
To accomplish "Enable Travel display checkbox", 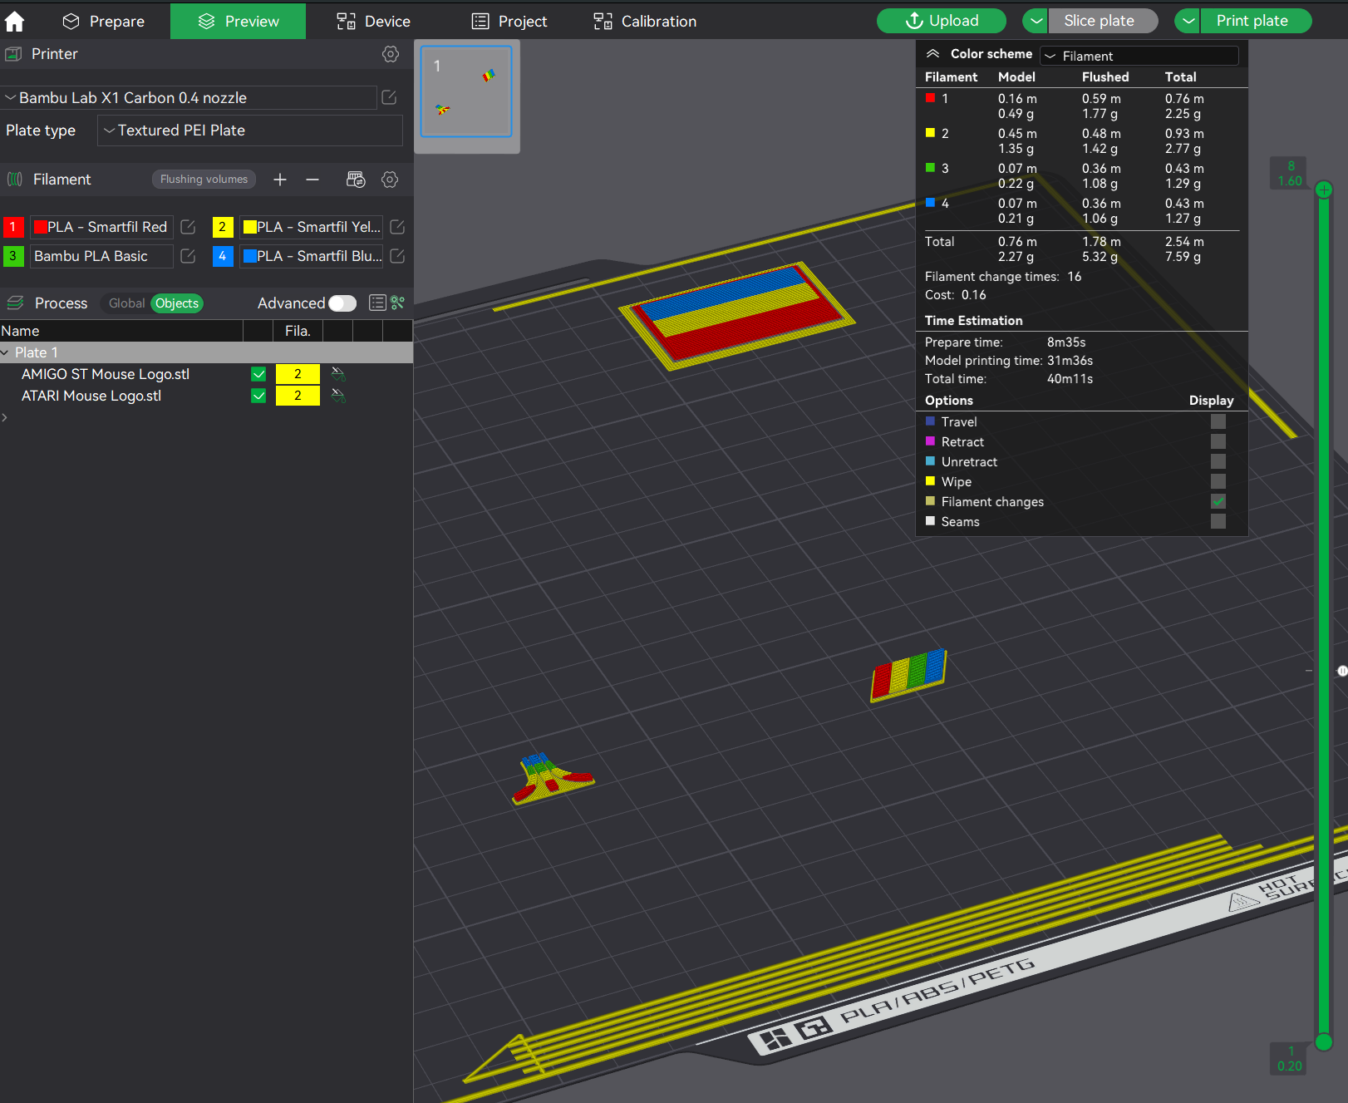I will (1218, 421).
